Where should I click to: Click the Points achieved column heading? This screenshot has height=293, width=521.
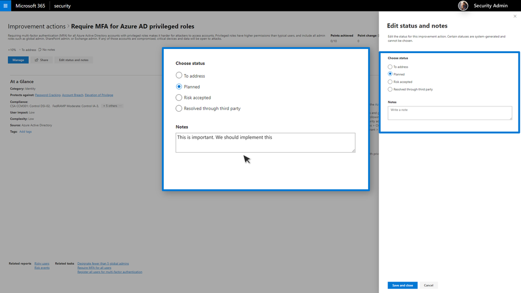click(x=342, y=35)
